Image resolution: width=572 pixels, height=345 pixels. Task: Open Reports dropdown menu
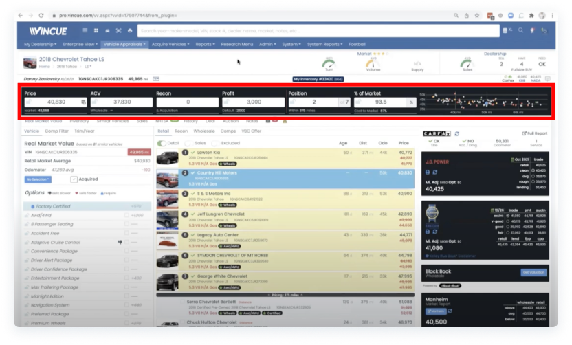tap(205, 44)
